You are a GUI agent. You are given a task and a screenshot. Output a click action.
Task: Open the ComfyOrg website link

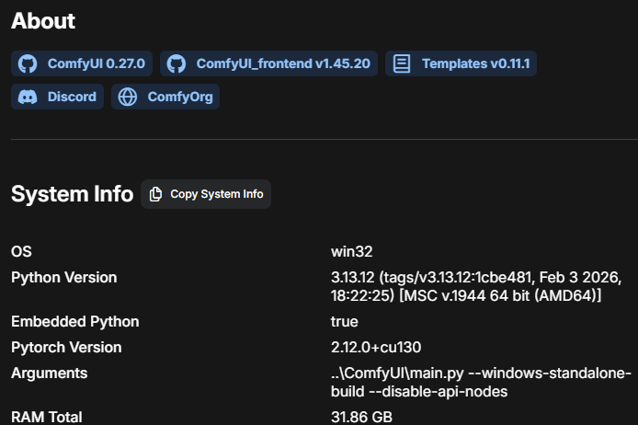click(x=165, y=97)
